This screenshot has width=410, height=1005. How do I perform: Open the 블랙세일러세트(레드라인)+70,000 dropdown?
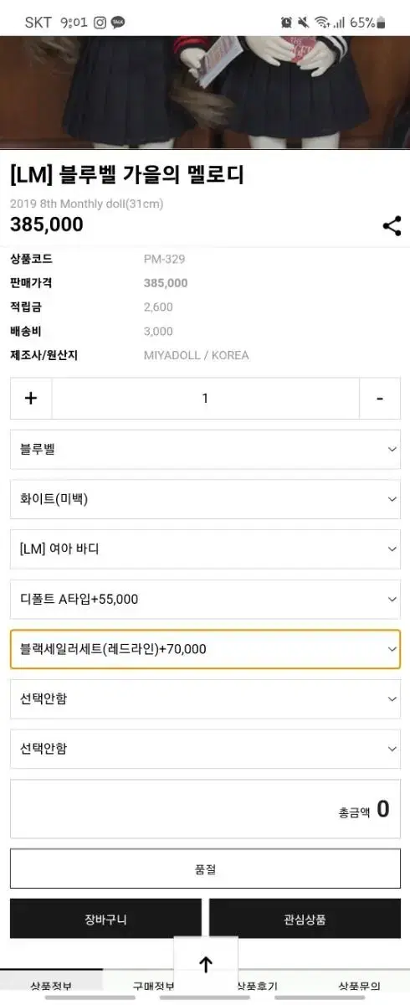pos(205,649)
